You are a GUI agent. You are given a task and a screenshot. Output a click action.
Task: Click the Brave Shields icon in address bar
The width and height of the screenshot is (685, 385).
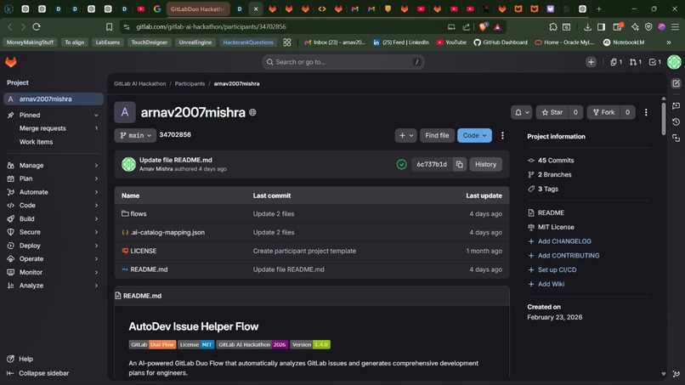point(484,26)
